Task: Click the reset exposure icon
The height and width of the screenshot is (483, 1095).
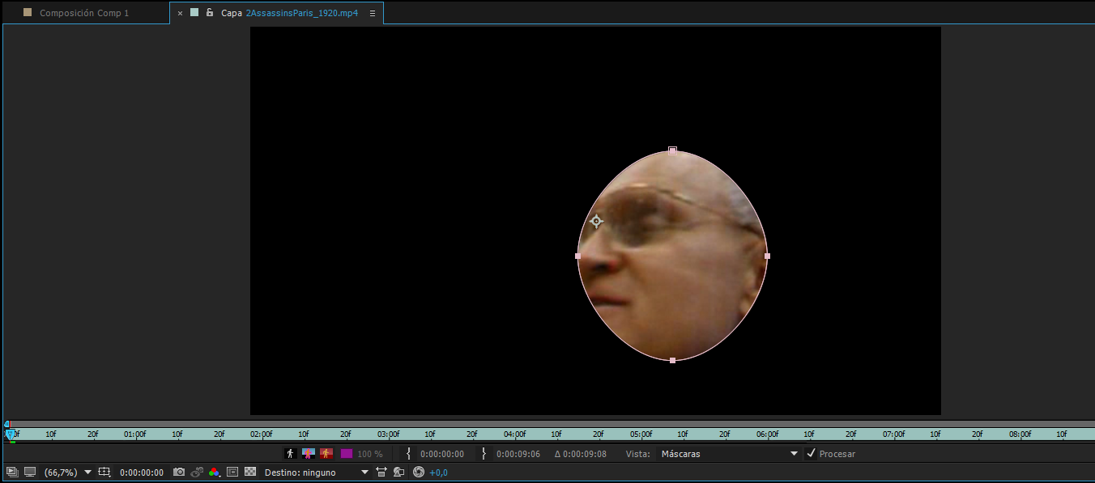Action: 419,472
